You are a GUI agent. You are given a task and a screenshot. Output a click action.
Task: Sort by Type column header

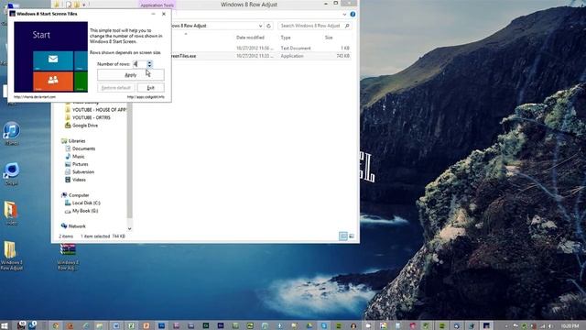point(286,38)
